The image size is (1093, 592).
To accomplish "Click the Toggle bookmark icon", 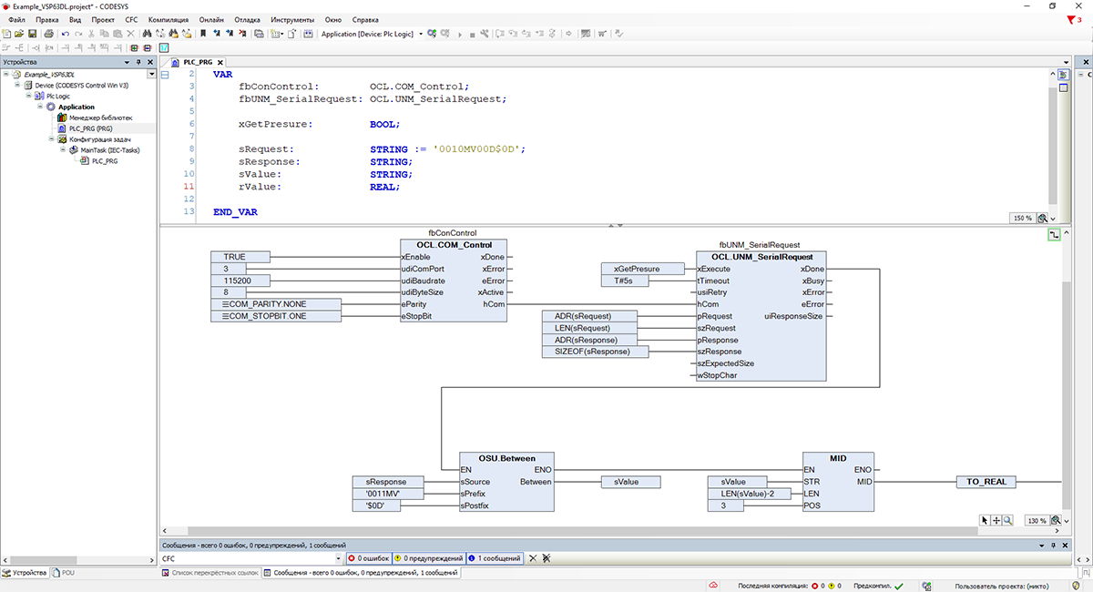I will (x=203, y=34).
